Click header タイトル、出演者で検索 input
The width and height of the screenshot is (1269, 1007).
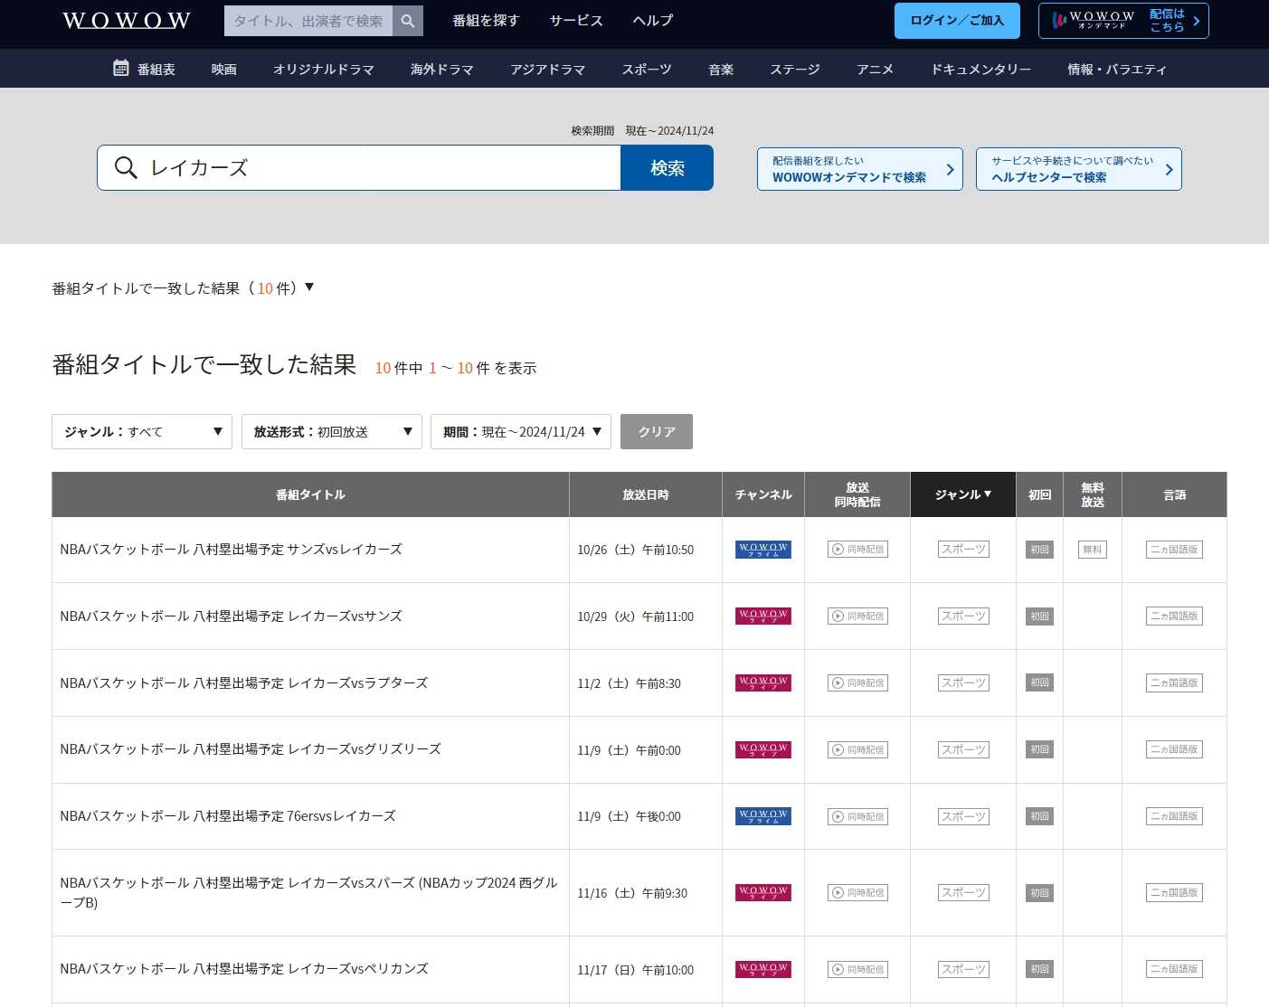pos(308,21)
